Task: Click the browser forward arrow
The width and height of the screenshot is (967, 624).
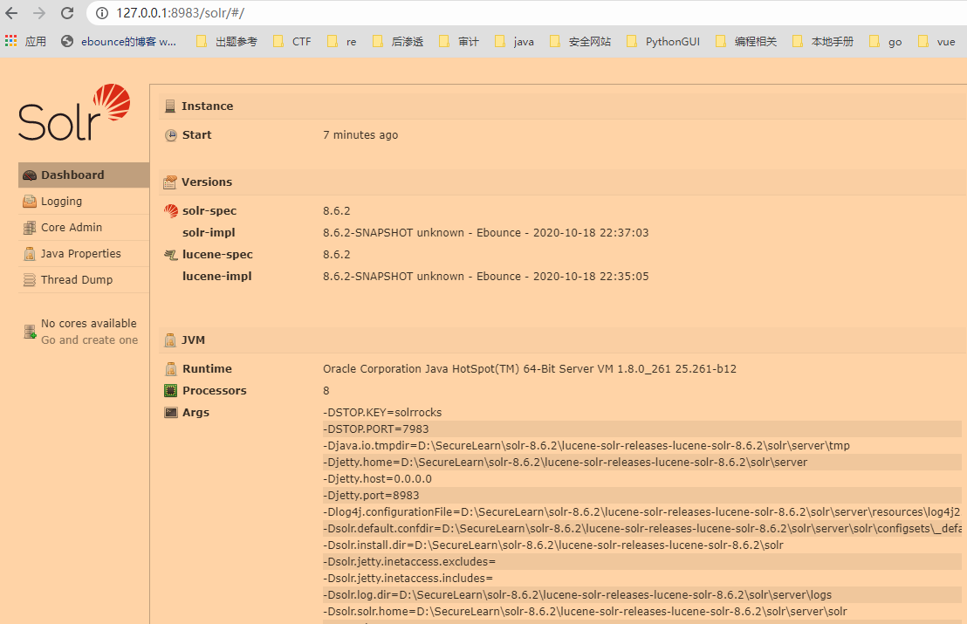Action: pos(39,13)
